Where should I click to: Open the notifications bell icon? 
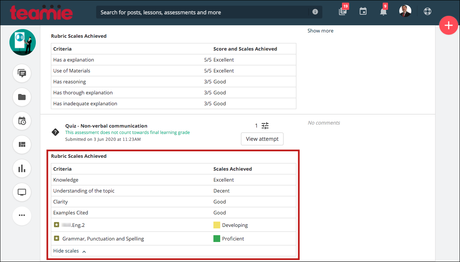383,11
